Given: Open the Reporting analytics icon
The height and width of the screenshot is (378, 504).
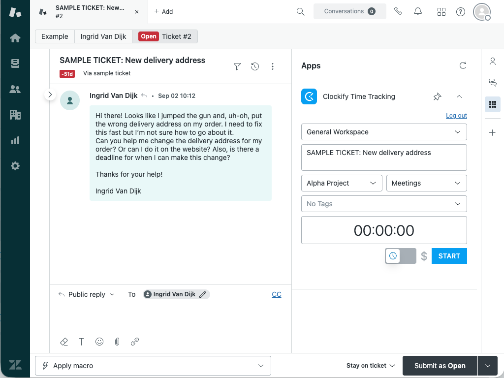Looking at the screenshot, I should click(x=15, y=140).
